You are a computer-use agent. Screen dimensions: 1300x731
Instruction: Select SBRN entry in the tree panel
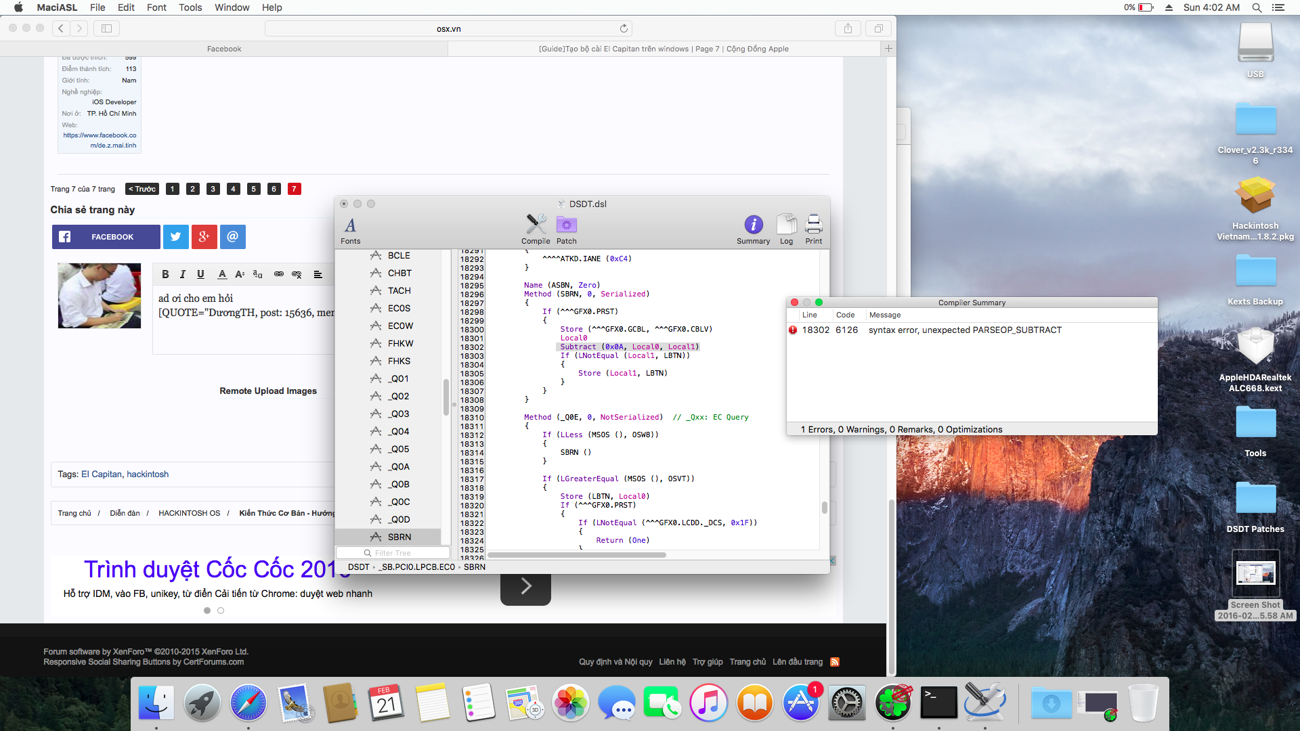pos(400,537)
